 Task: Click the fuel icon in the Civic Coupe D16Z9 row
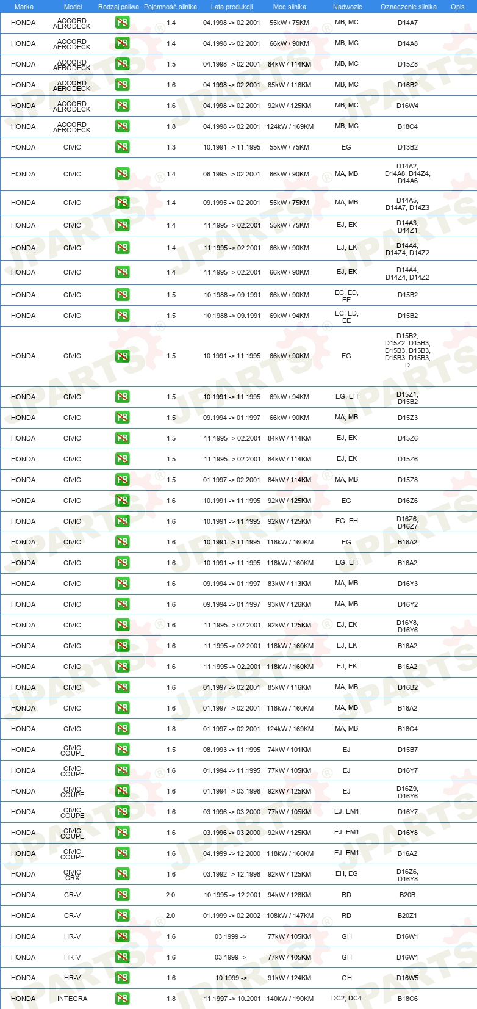click(x=122, y=791)
